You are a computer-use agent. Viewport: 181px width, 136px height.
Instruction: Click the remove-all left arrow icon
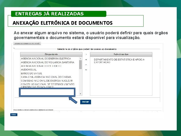[x=86, y=70]
